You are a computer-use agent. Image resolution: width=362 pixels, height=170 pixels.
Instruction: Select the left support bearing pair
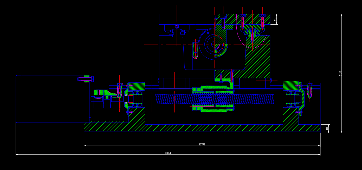pyautogui.click(x=137, y=99)
